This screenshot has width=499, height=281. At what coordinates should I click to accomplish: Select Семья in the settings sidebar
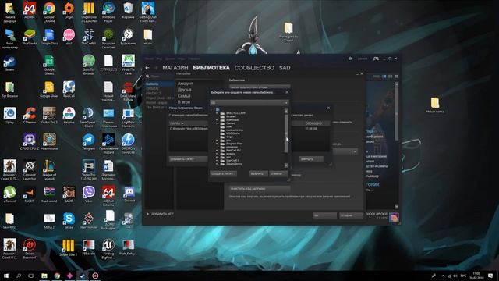[x=184, y=96]
